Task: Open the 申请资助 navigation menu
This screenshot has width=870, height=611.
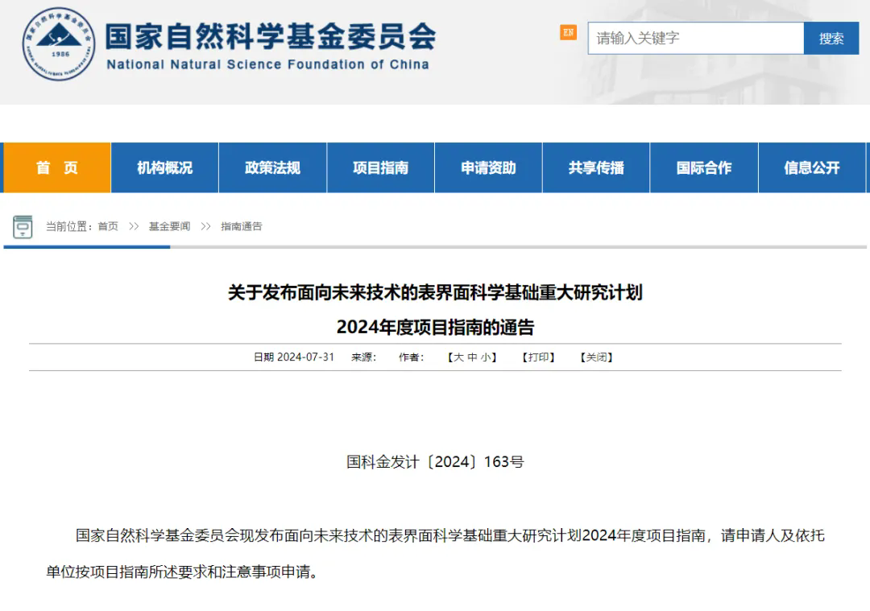Action: pyautogui.click(x=488, y=167)
